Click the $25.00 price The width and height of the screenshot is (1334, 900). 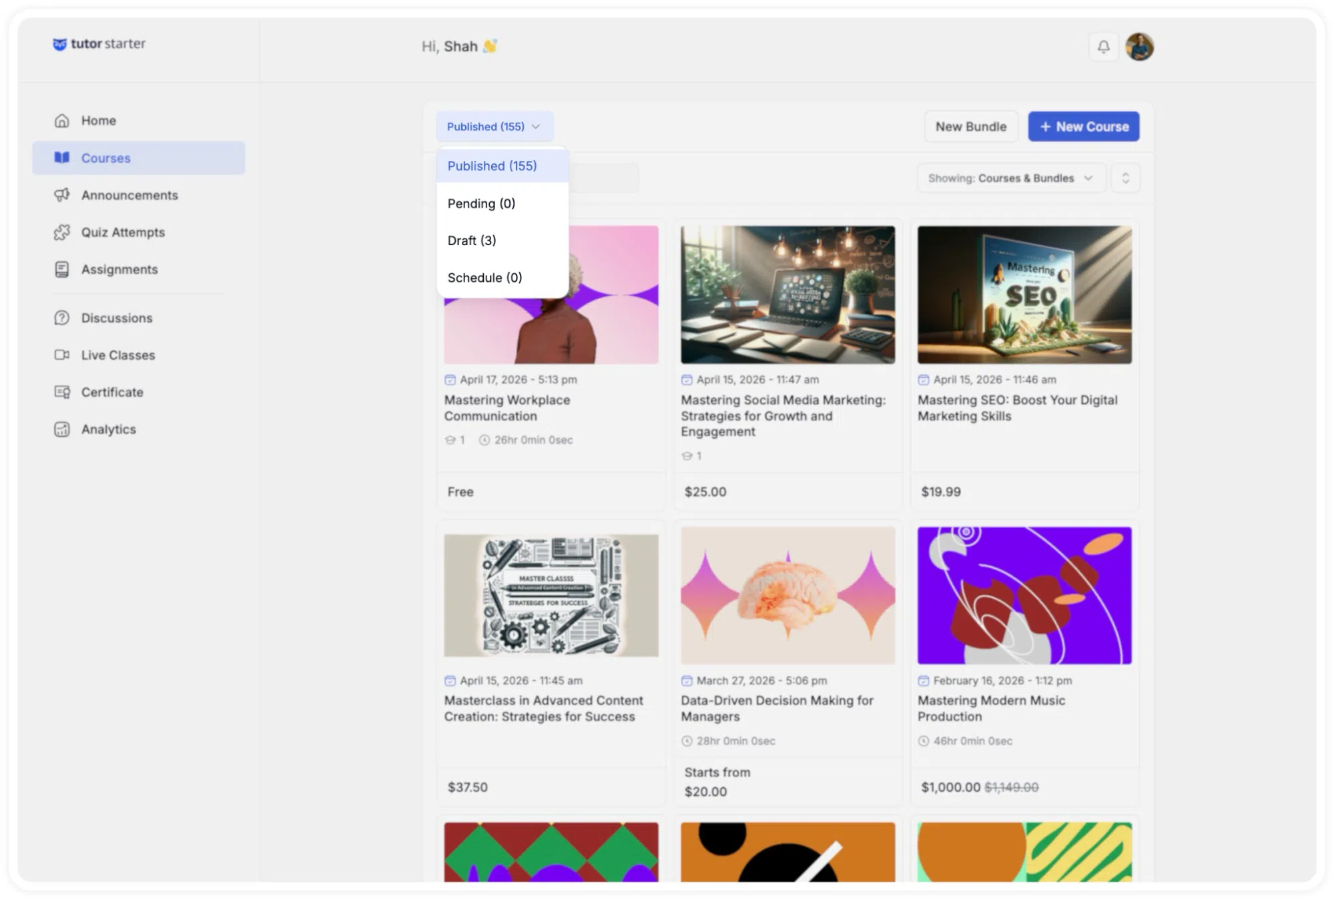(x=705, y=492)
